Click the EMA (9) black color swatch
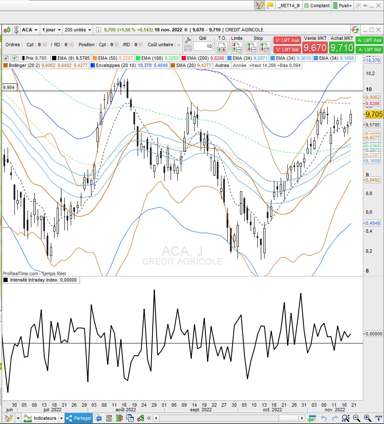This screenshot has width=384, height=424. pyautogui.click(x=54, y=58)
